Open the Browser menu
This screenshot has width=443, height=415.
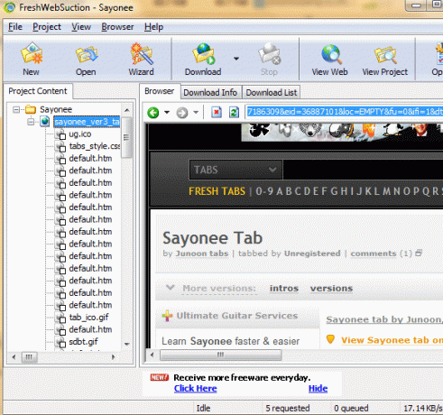click(117, 27)
